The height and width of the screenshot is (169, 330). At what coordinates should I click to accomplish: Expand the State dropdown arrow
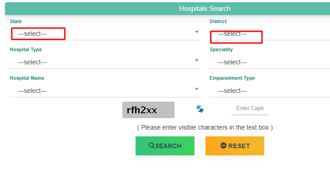pos(197,32)
